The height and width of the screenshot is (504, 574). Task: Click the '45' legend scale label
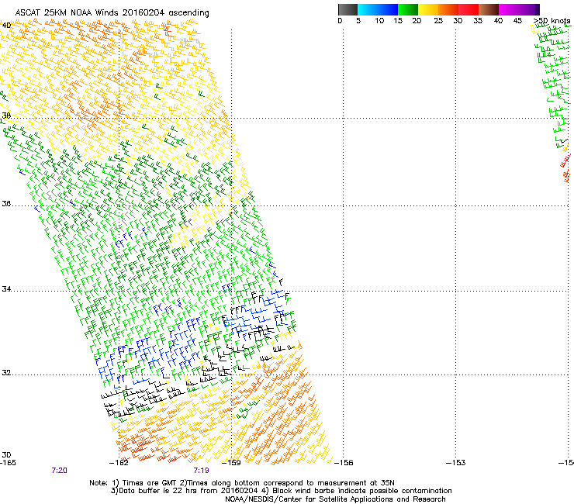pyautogui.click(x=517, y=21)
